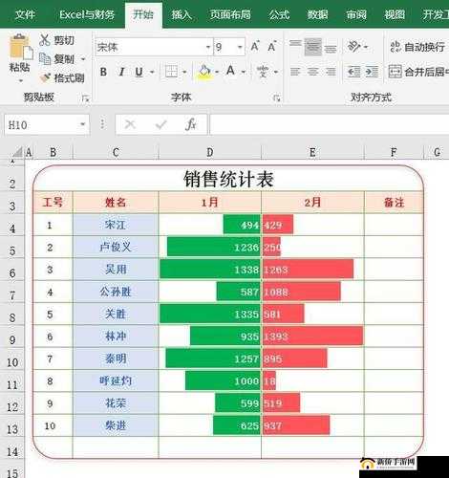Open clipboard group dialog launcher
Viewport: 449px width, 478px height.
click(x=85, y=98)
